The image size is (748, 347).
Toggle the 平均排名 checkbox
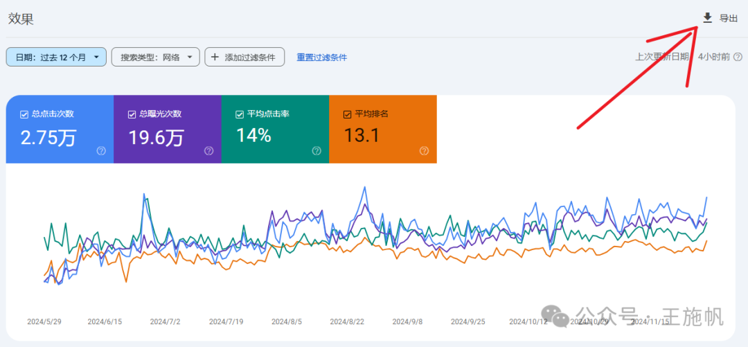(347, 114)
